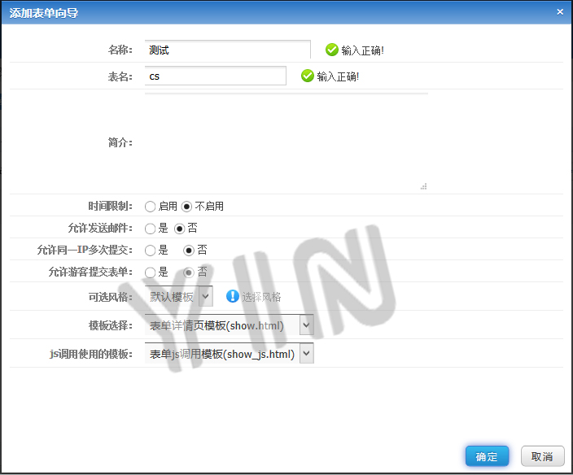Screen dimensions: 573x475
Task: Click the green checkmark beside the 表名 field
Action: coord(307,76)
